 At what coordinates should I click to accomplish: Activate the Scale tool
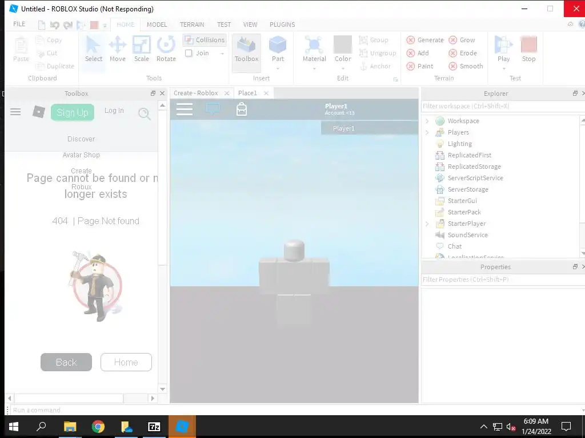pos(142,49)
